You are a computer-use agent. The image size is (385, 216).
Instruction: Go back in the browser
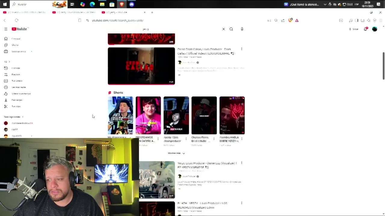point(5,20)
